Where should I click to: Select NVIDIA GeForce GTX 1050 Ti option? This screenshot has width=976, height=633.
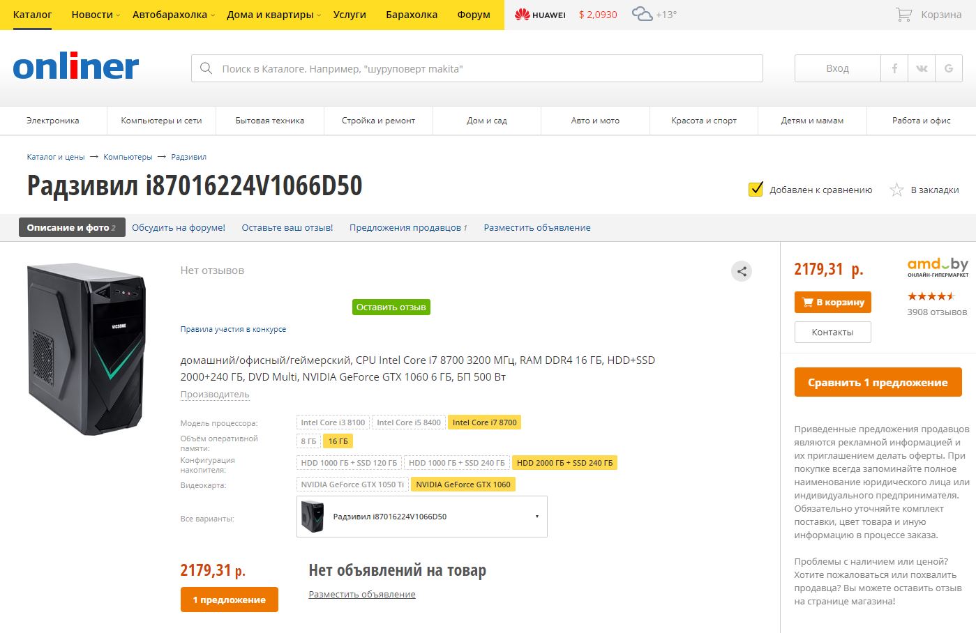coord(352,485)
